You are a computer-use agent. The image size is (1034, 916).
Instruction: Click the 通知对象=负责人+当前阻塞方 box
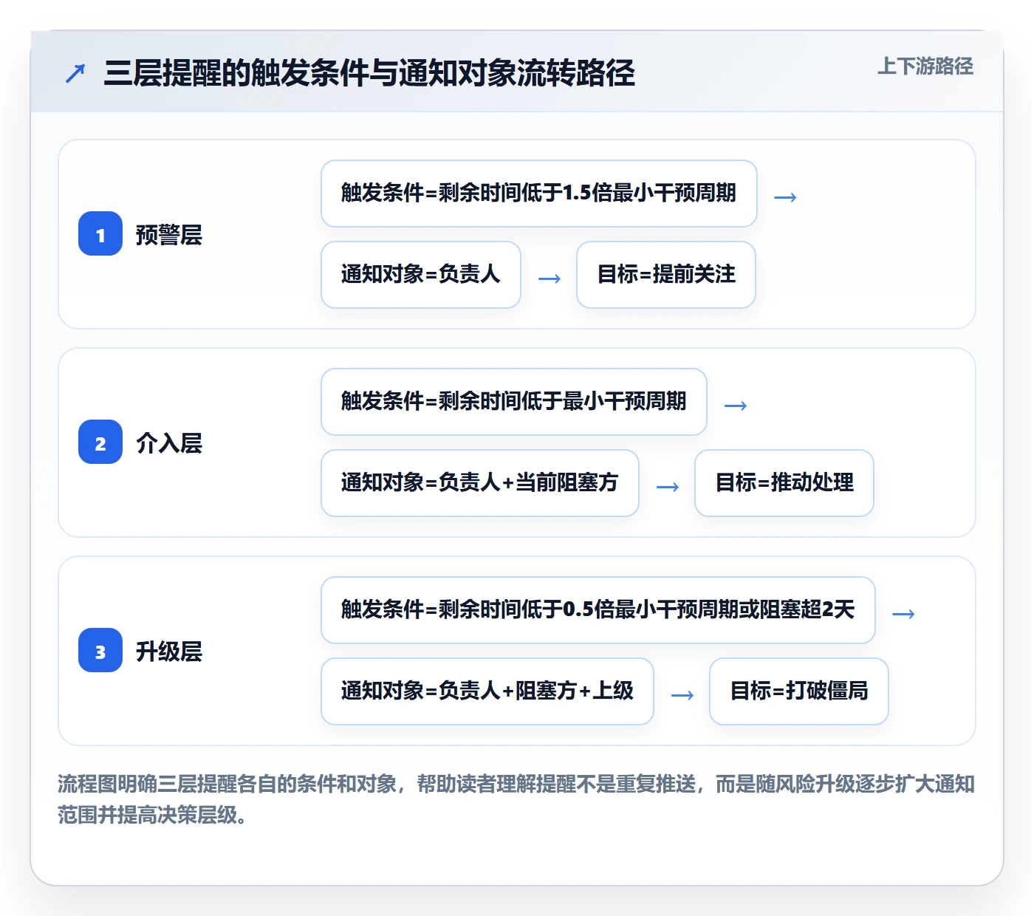480,483
